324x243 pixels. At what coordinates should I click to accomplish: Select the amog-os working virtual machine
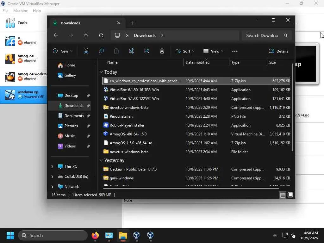(23, 77)
